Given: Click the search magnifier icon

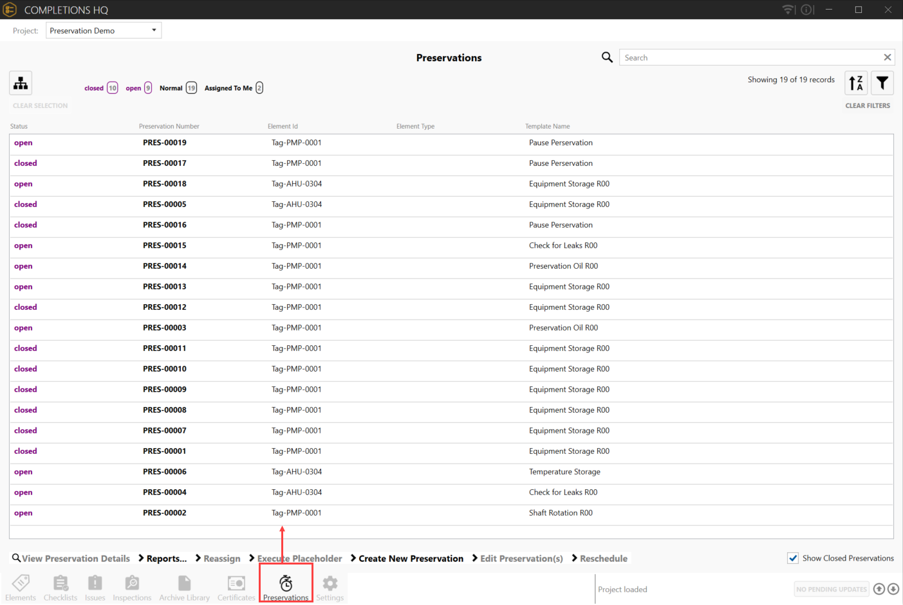Looking at the screenshot, I should tap(607, 57).
